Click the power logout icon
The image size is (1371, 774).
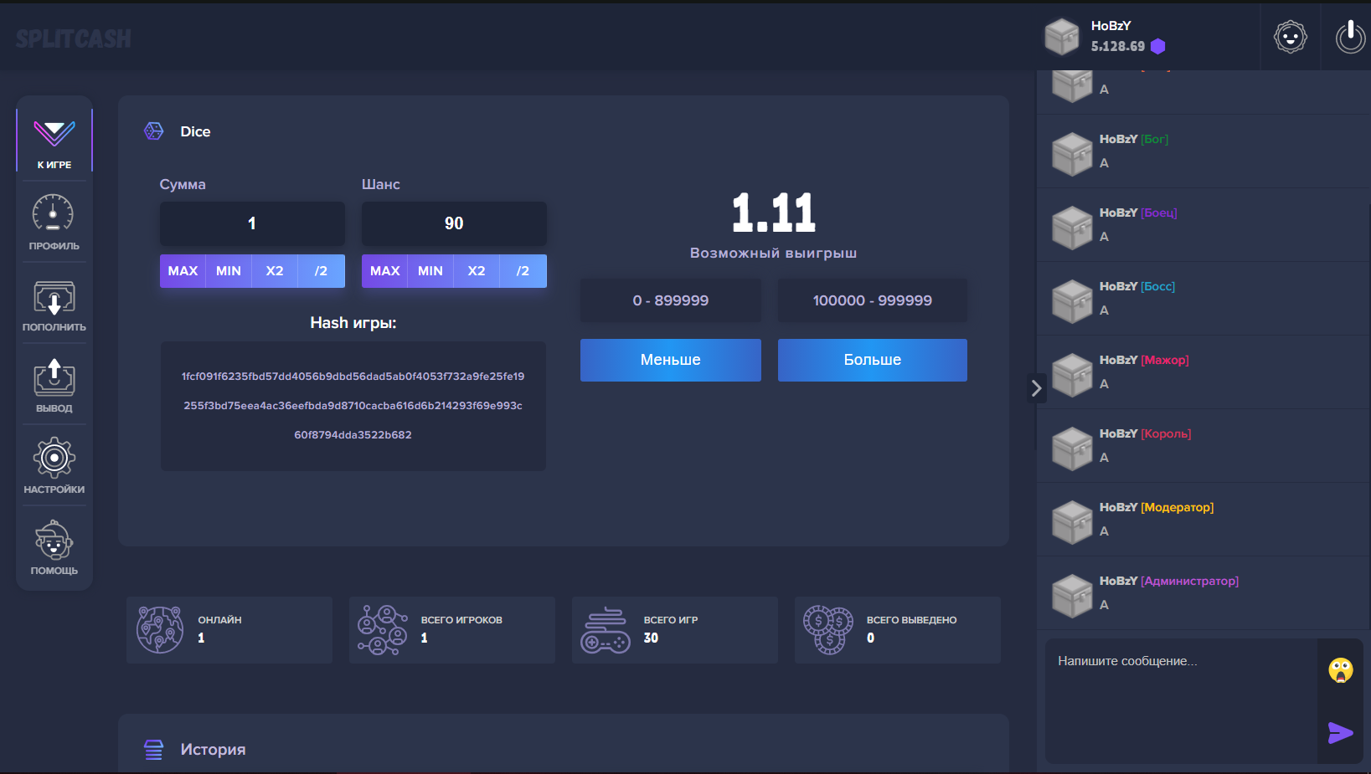coord(1350,37)
